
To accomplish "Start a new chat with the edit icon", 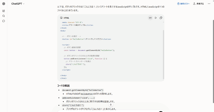I will pos(4,11).
